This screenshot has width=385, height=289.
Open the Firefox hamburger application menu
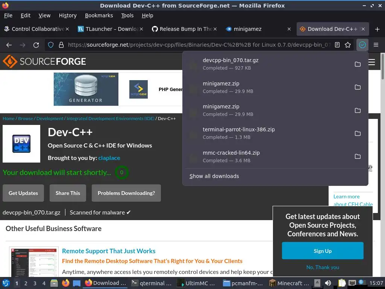coord(376,45)
